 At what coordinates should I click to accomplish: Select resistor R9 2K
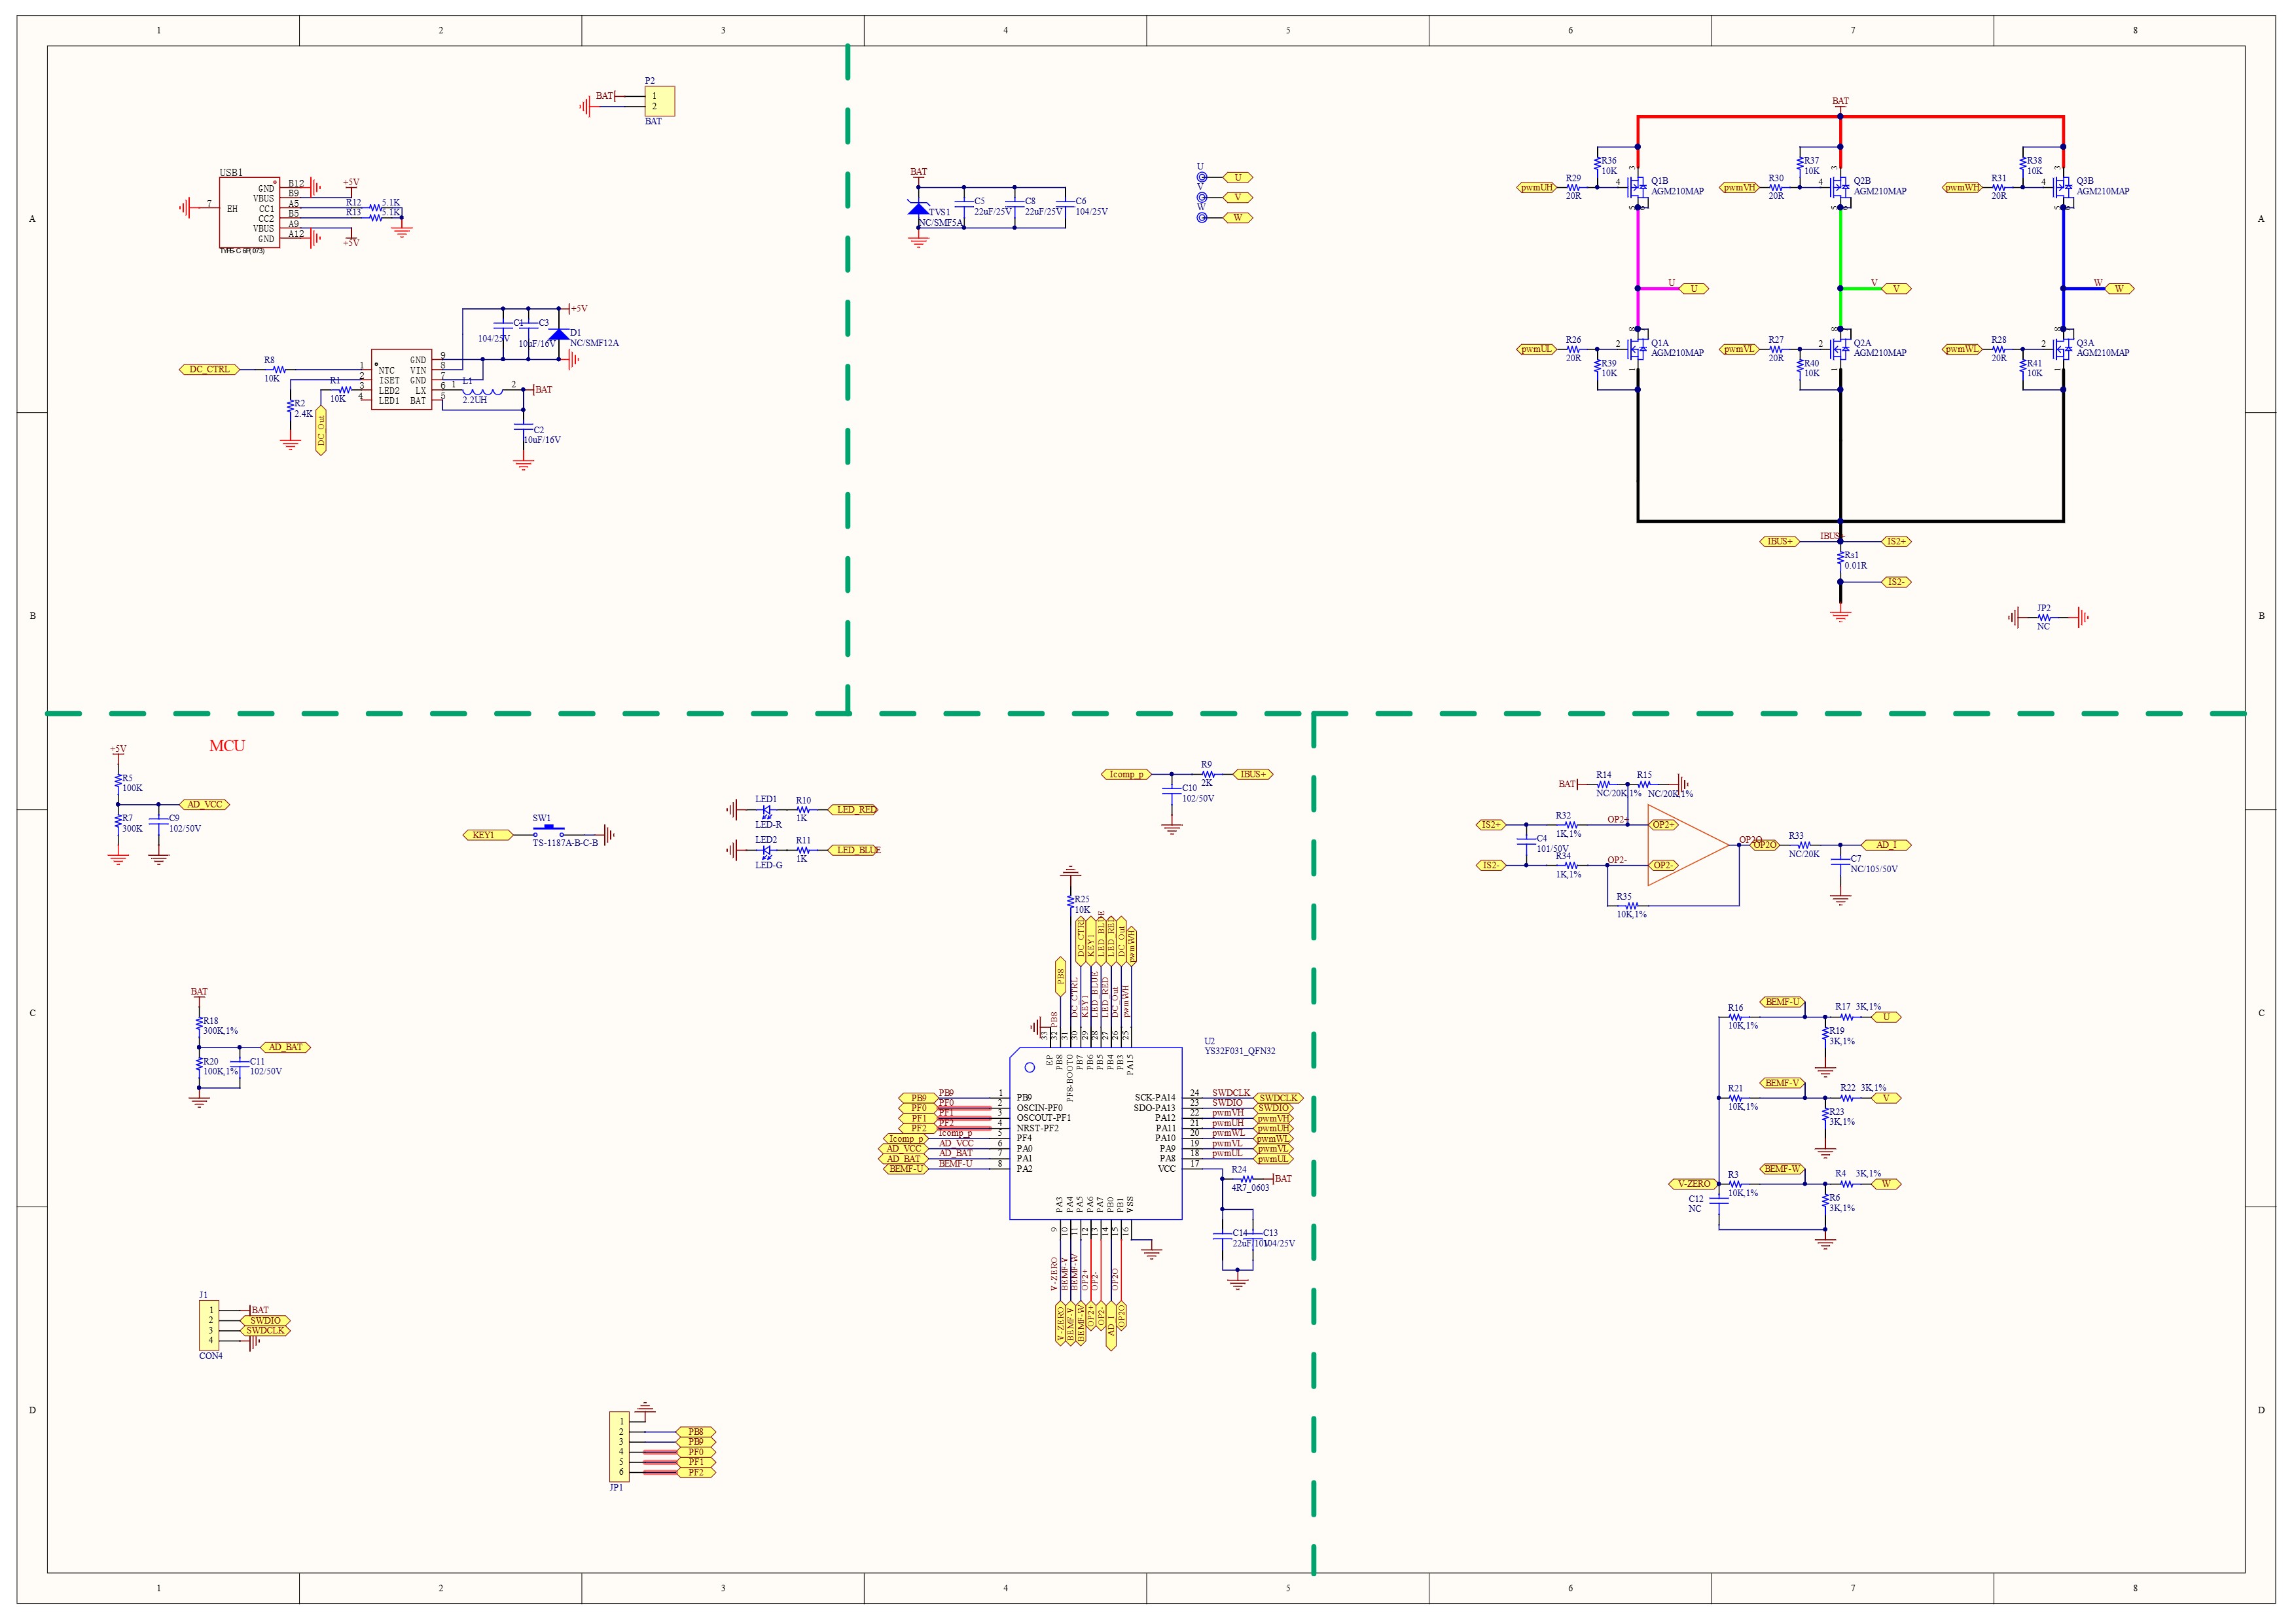point(1207,775)
